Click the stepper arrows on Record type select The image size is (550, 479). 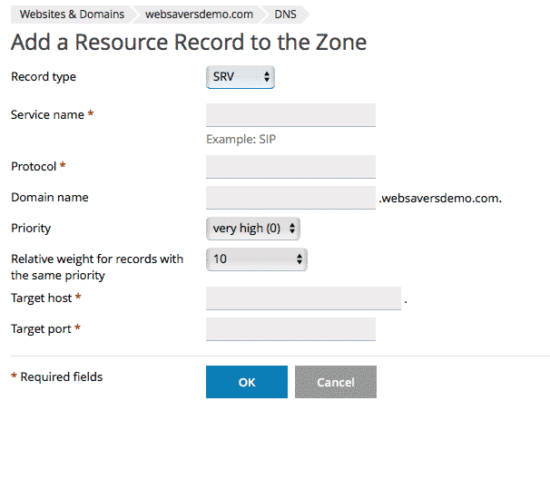coord(267,77)
